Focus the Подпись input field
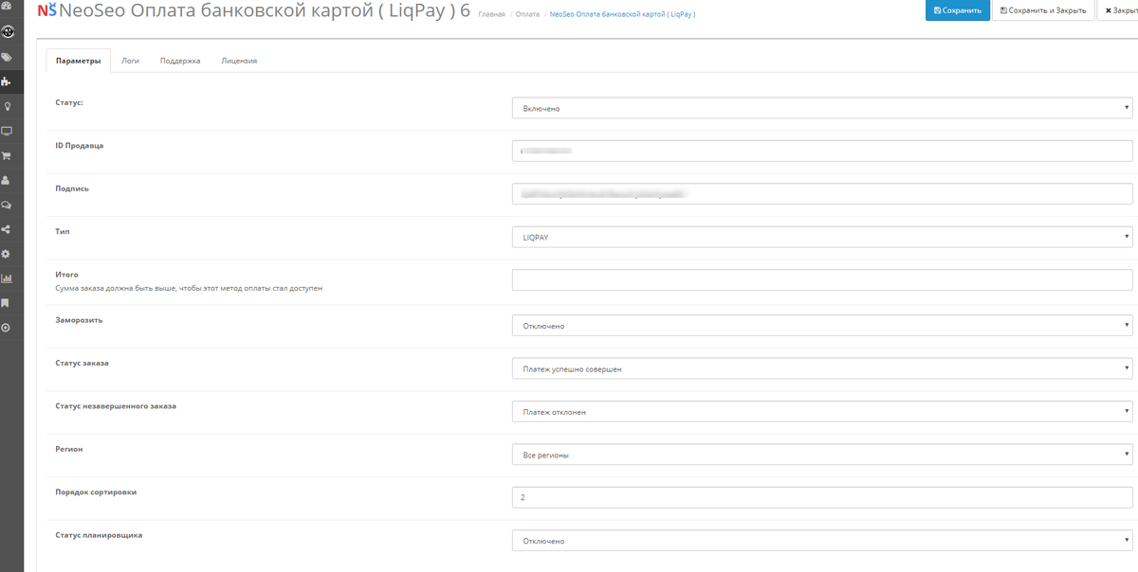The width and height of the screenshot is (1138, 572). 822,193
